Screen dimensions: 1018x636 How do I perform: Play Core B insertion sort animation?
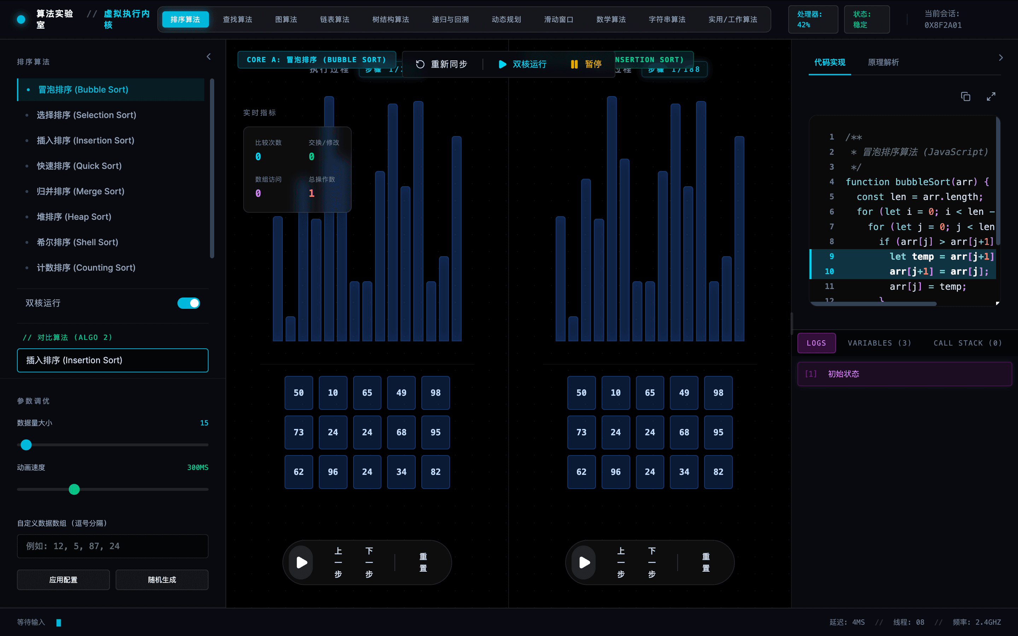(x=584, y=563)
